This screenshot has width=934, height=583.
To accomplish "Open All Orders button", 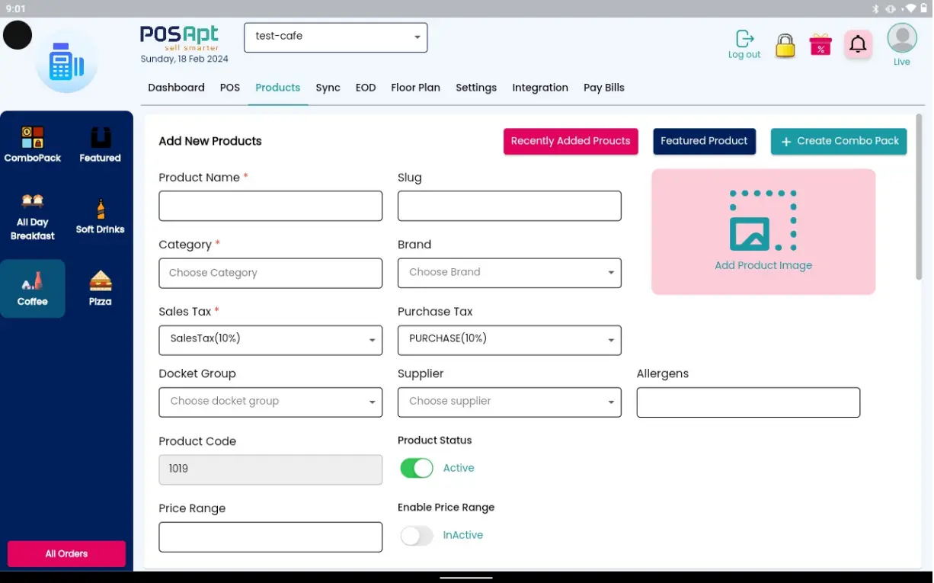I will coord(66,554).
